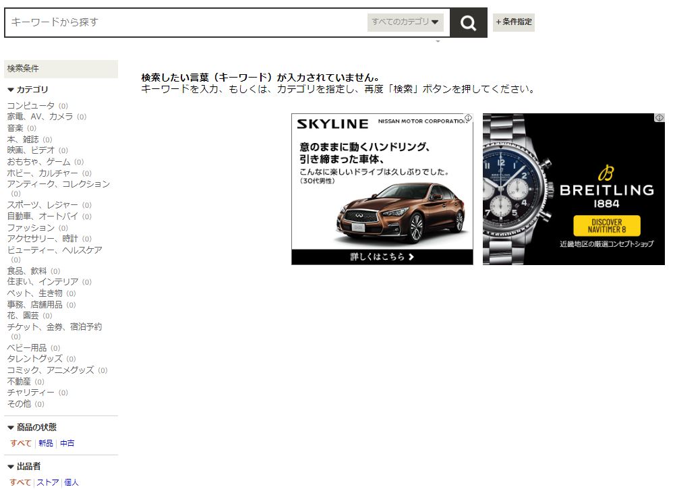Select the スポーツ、レジャー category

point(42,205)
